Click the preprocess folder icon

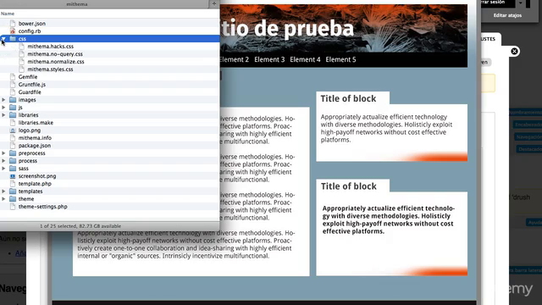tap(13, 152)
